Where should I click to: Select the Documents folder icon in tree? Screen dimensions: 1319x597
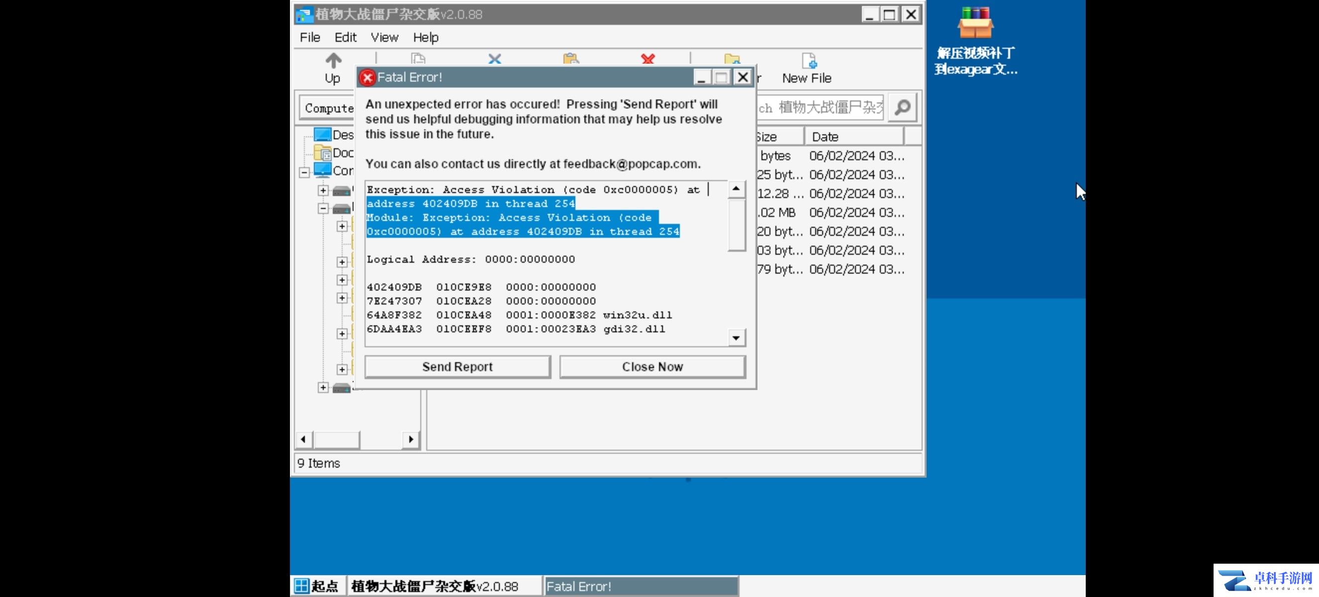323,153
